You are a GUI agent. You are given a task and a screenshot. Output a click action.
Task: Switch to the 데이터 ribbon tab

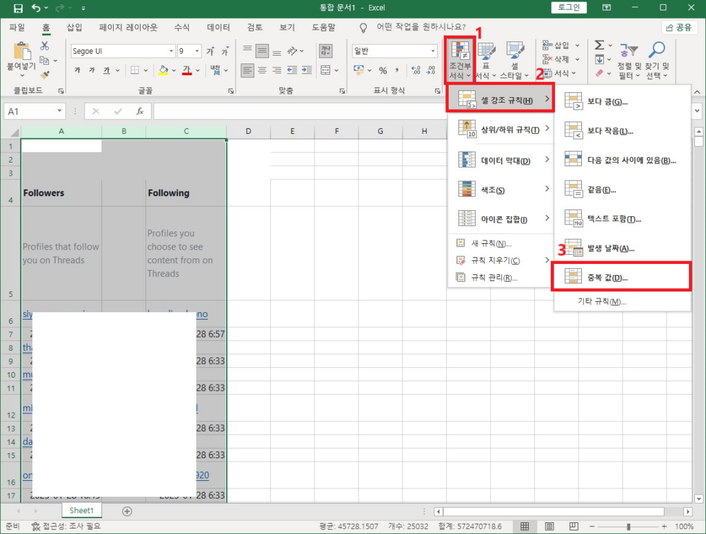219,28
